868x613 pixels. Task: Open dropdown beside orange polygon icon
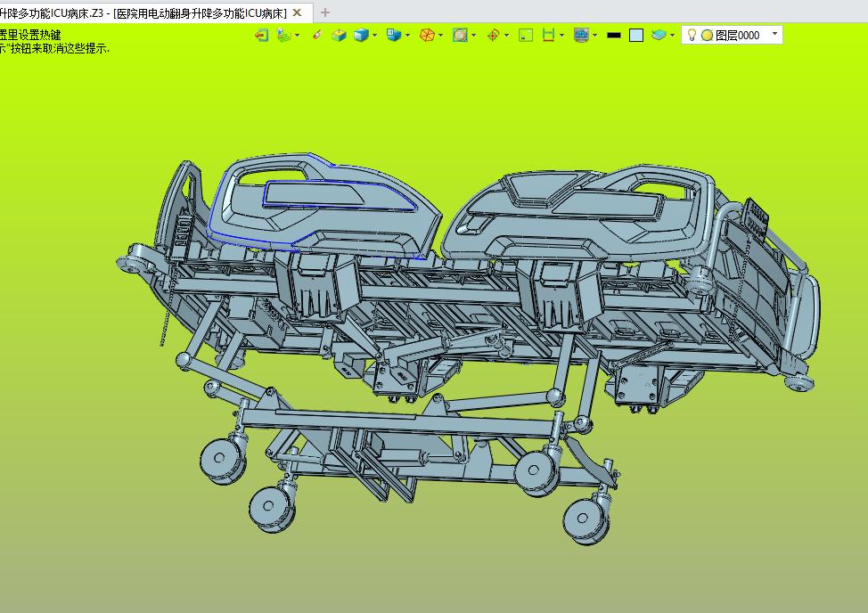point(440,36)
